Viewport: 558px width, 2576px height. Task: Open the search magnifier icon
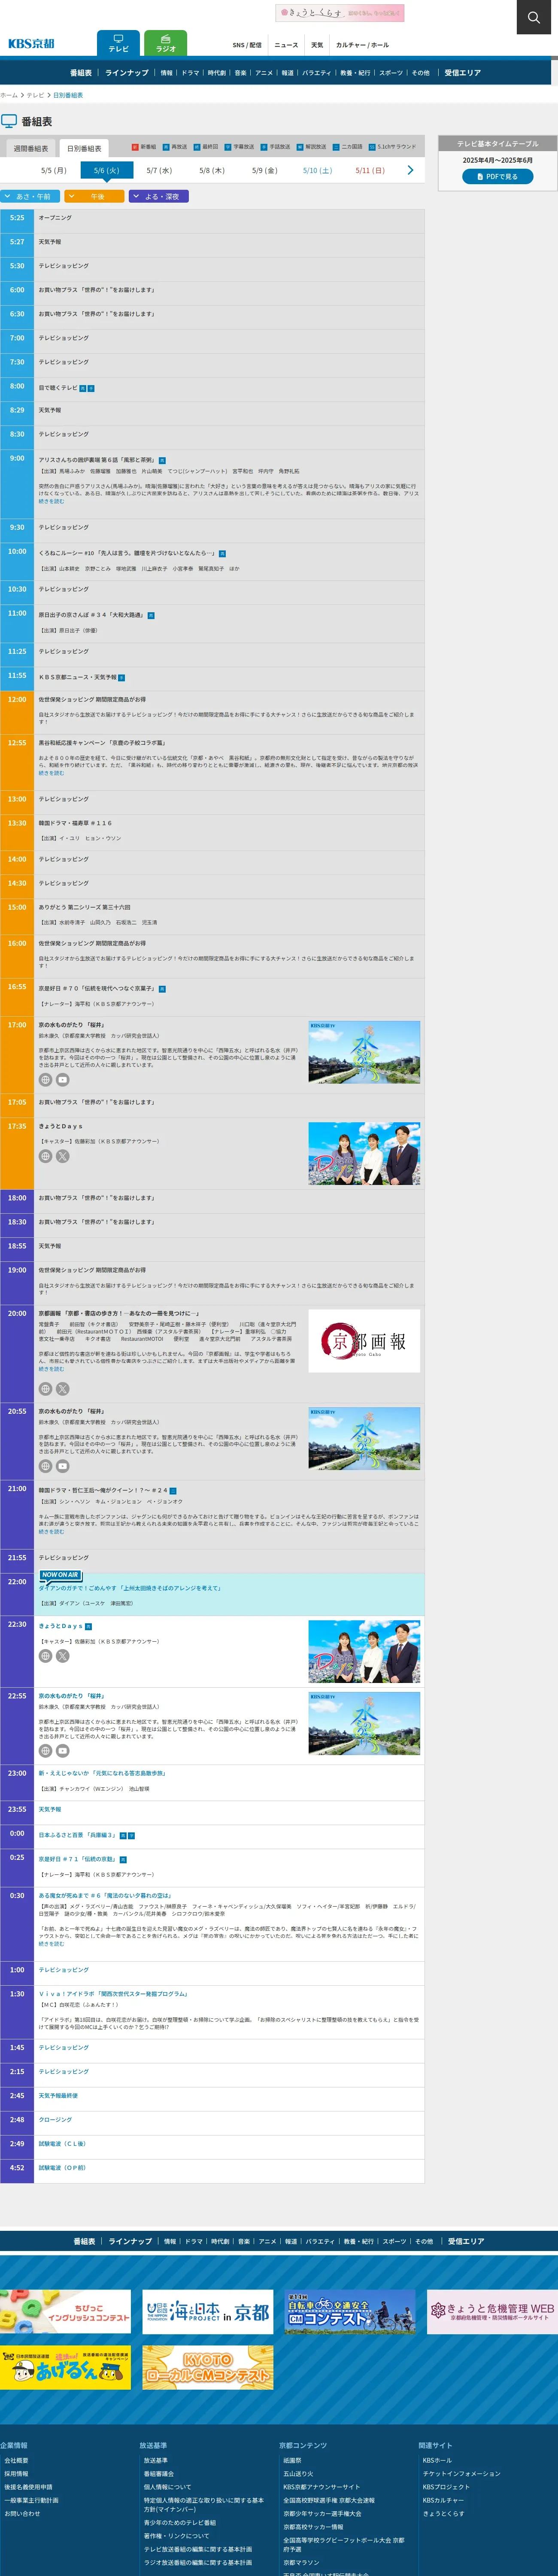(534, 17)
